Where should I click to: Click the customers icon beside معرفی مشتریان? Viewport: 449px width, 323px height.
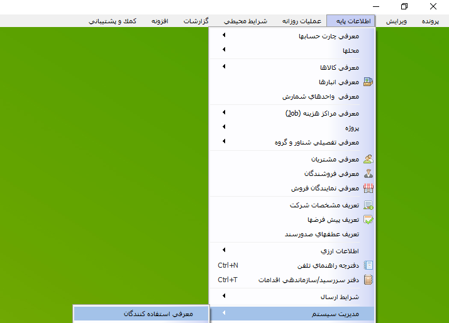(x=369, y=159)
